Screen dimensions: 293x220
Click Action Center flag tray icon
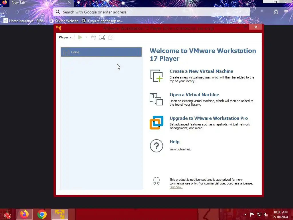point(252,214)
